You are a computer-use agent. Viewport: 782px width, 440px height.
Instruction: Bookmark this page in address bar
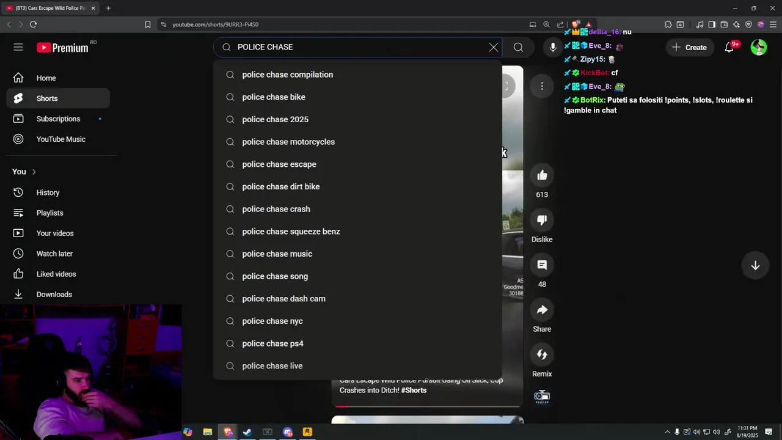[148, 24]
